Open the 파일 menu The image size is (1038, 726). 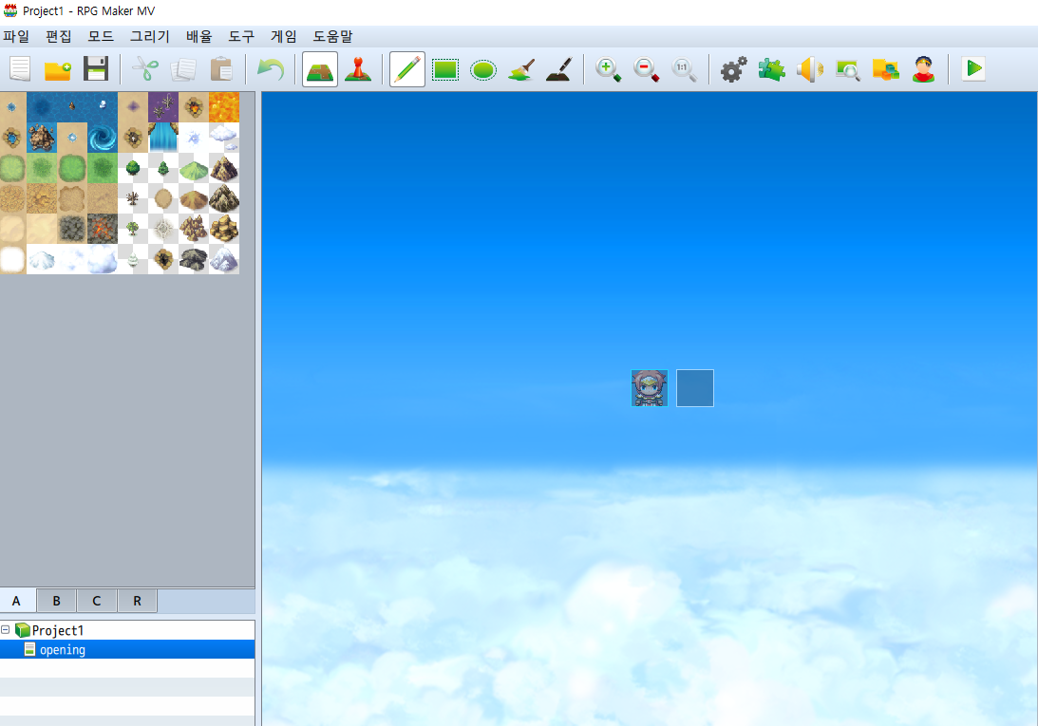pyautogui.click(x=16, y=36)
